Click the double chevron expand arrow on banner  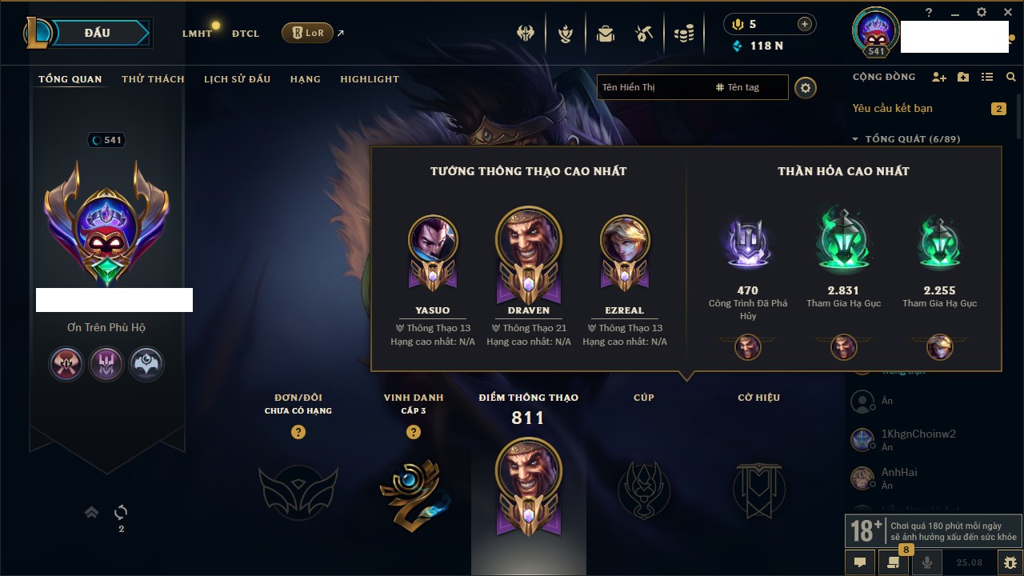pyautogui.click(x=92, y=512)
